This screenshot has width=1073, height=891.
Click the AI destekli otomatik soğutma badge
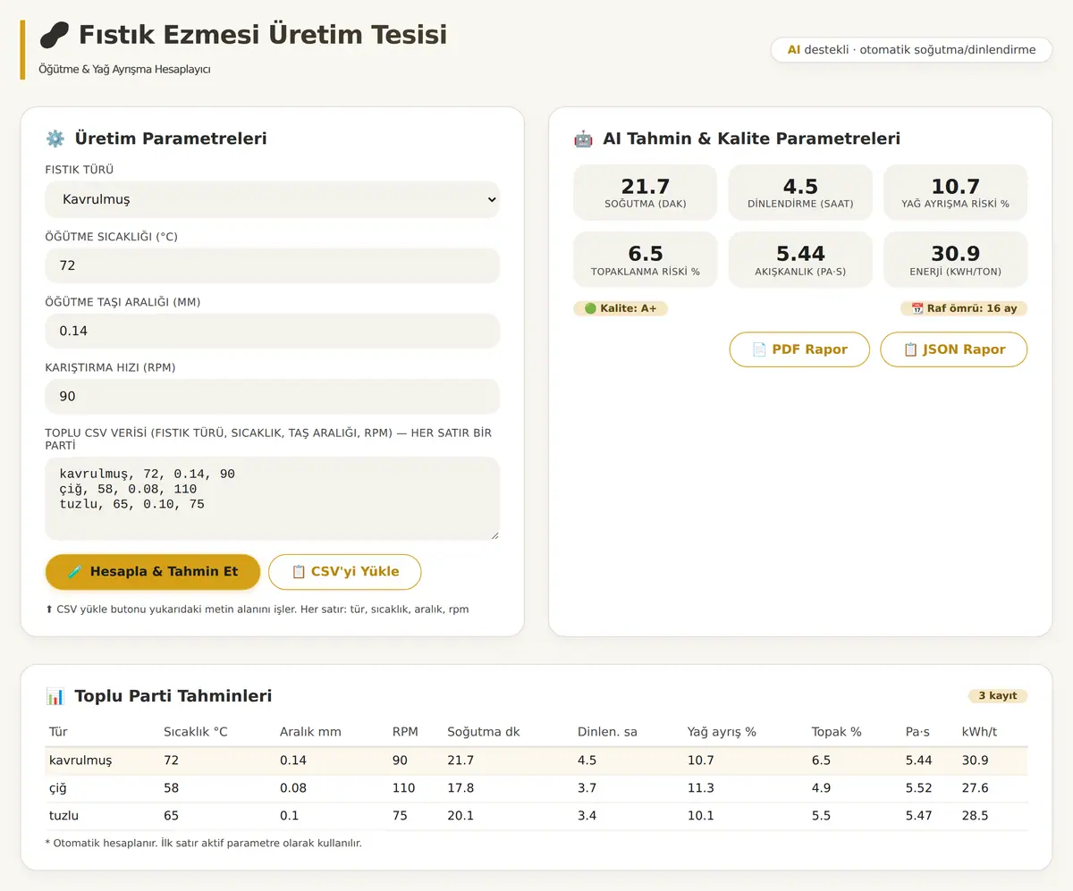[x=911, y=50]
